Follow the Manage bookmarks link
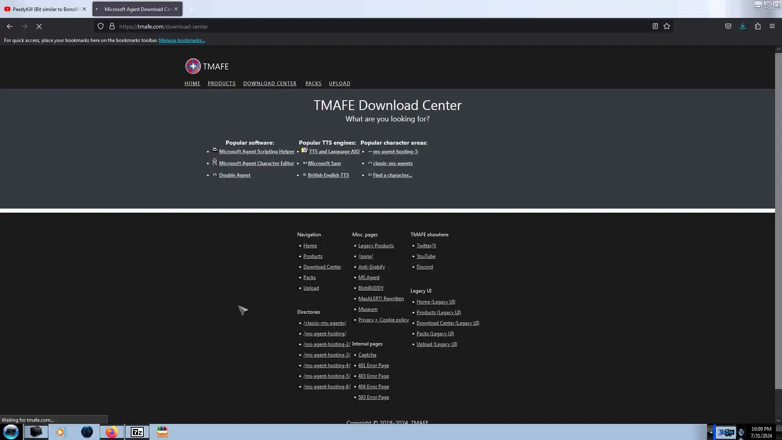 tap(182, 40)
